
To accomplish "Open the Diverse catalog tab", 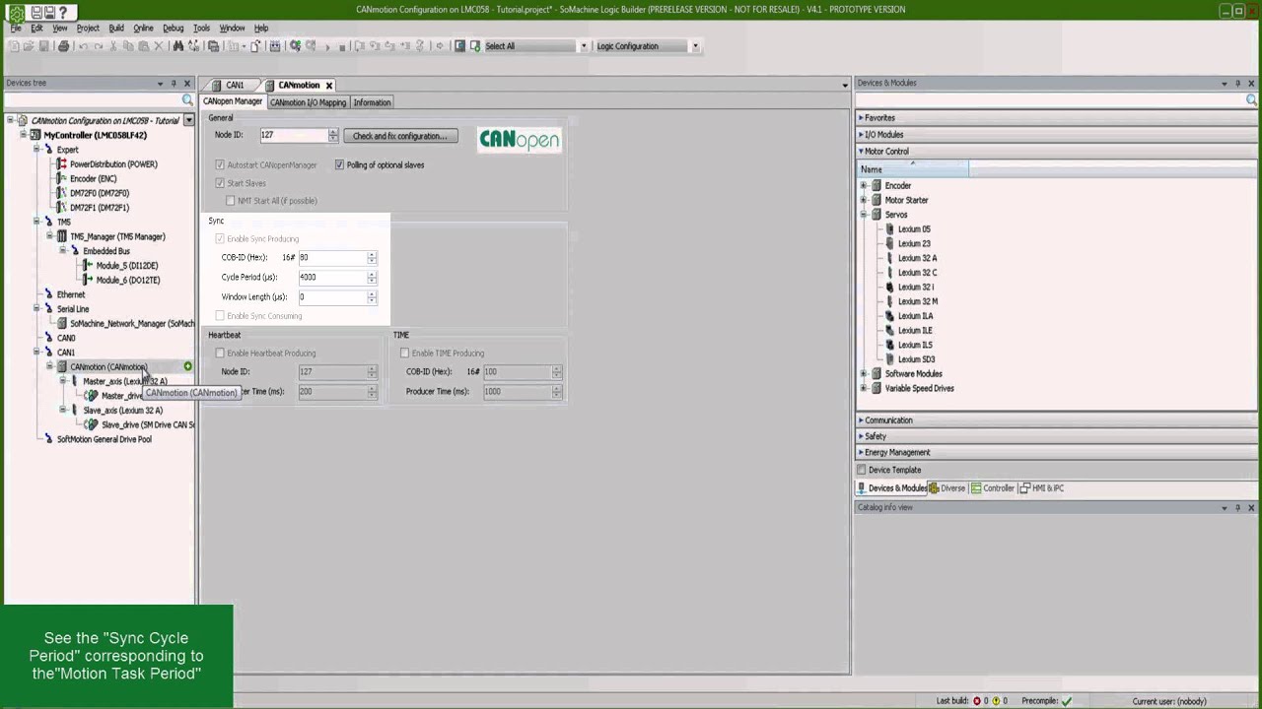I will pyautogui.click(x=947, y=488).
